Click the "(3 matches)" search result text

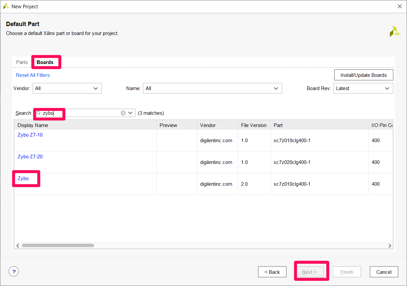(151, 113)
